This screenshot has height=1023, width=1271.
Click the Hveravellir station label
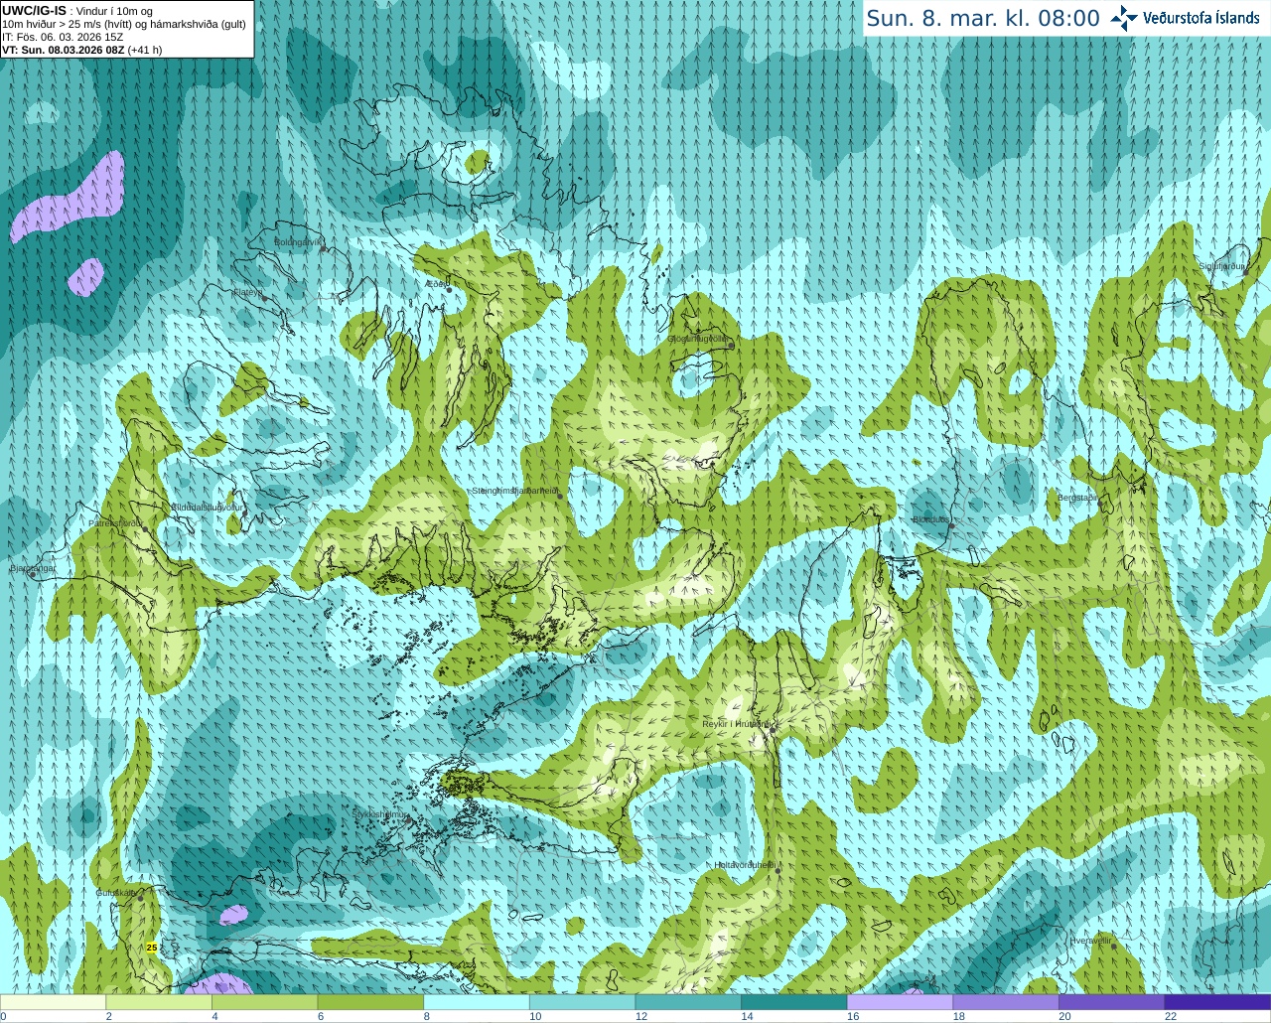point(1091,940)
